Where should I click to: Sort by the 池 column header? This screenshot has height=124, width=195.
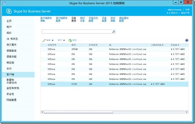[110, 45]
